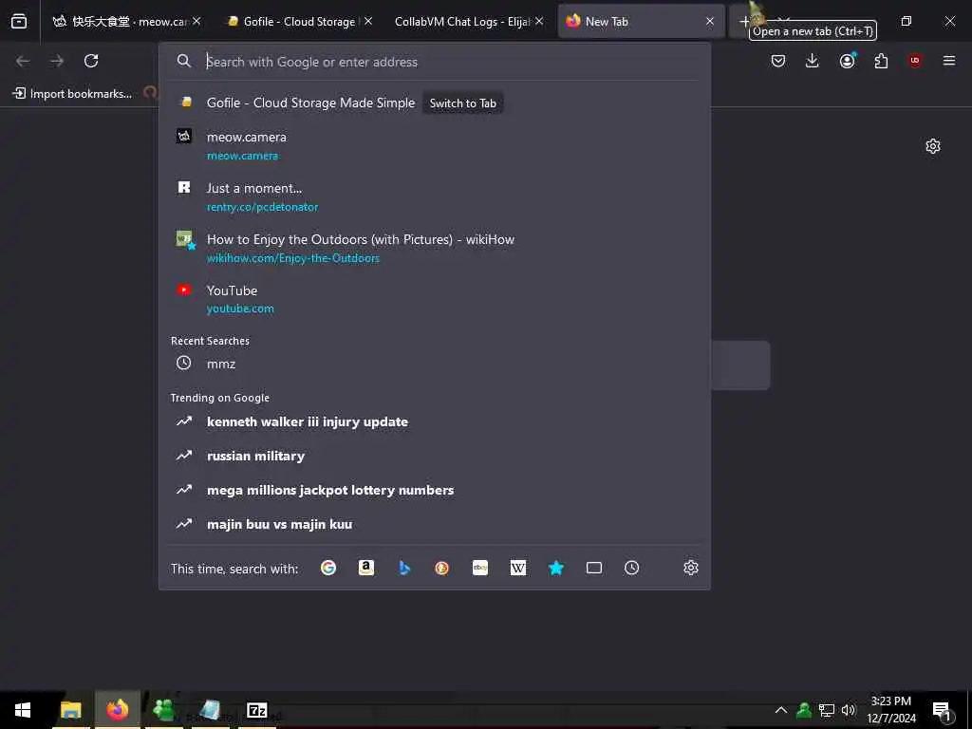The width and height of the screenshot is (972, 729).
Task: Click the Import bookmarks toolbar button
Action: [x=72, y=94]
